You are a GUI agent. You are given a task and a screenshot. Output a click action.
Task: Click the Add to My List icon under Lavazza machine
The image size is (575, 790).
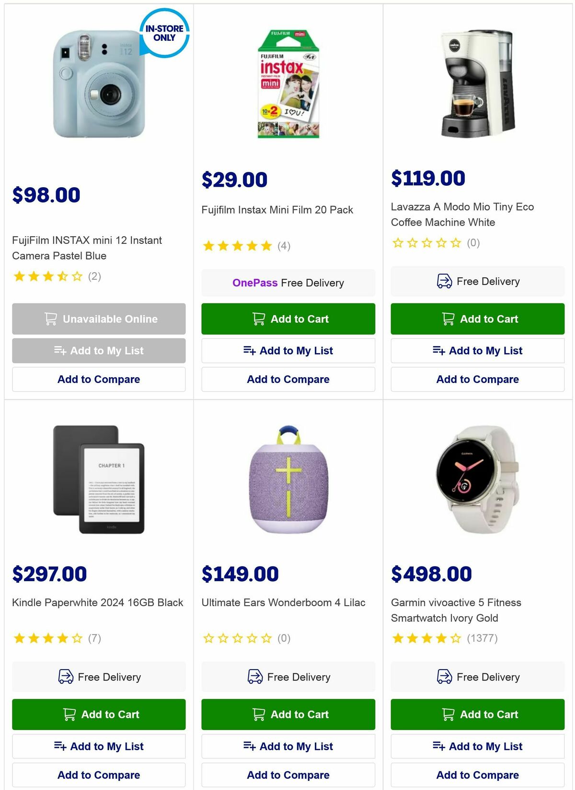click(439, 350)
